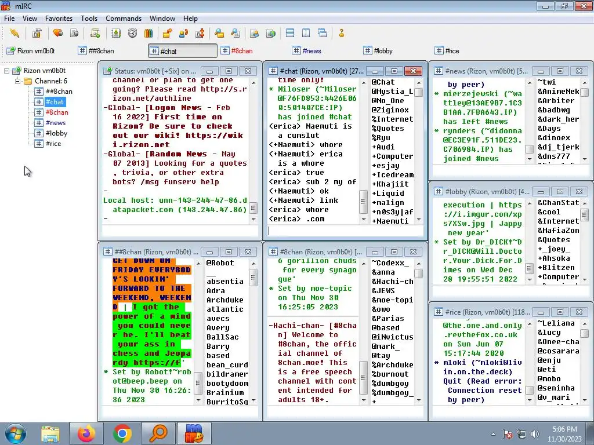Image resolution: width=594 pixels, height=445 pixels.
Task: Click the Tile Horizontal windows icon
Action: [x=290, y=33]
